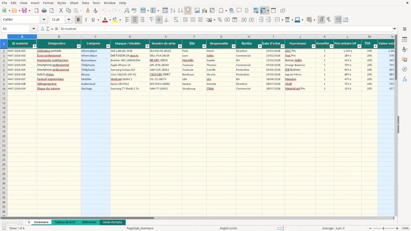Image resolution: width=411 pixels, height=231 pixels.
Task: Click the Insert Hyperlink icon
Action: point(232,11)
